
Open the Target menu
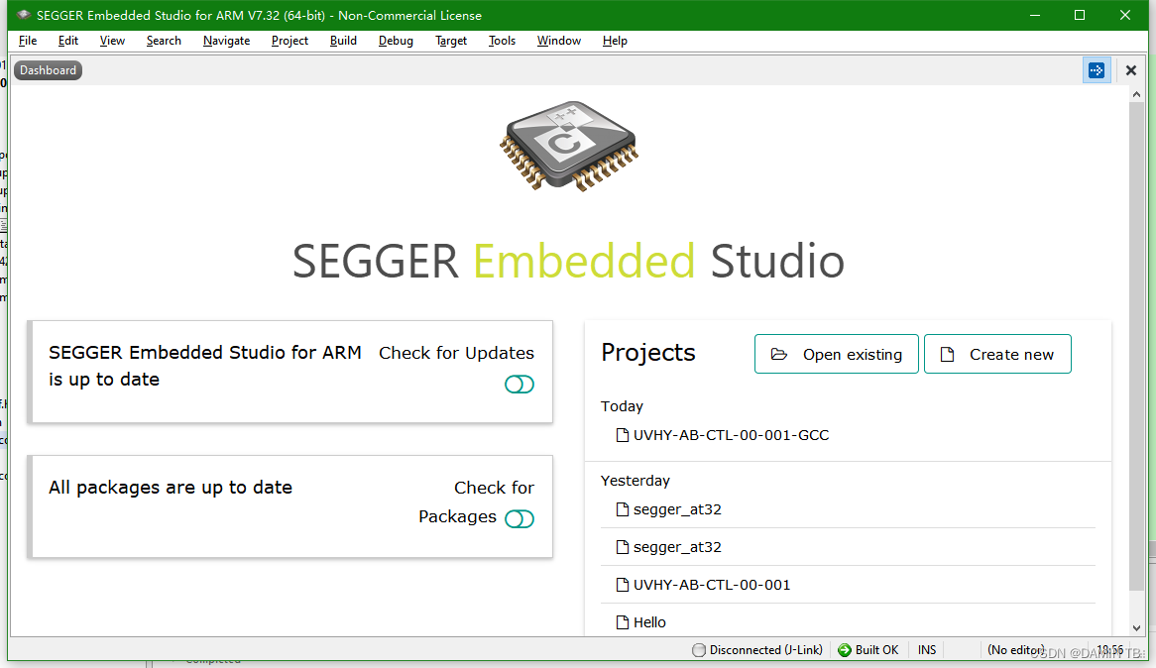[451, 41]
